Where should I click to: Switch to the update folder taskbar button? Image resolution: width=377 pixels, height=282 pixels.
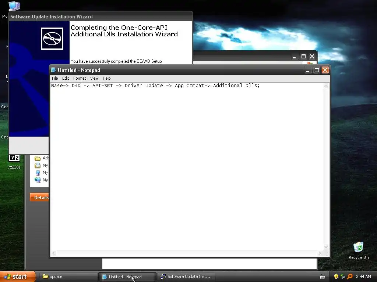tap(68, 276)
